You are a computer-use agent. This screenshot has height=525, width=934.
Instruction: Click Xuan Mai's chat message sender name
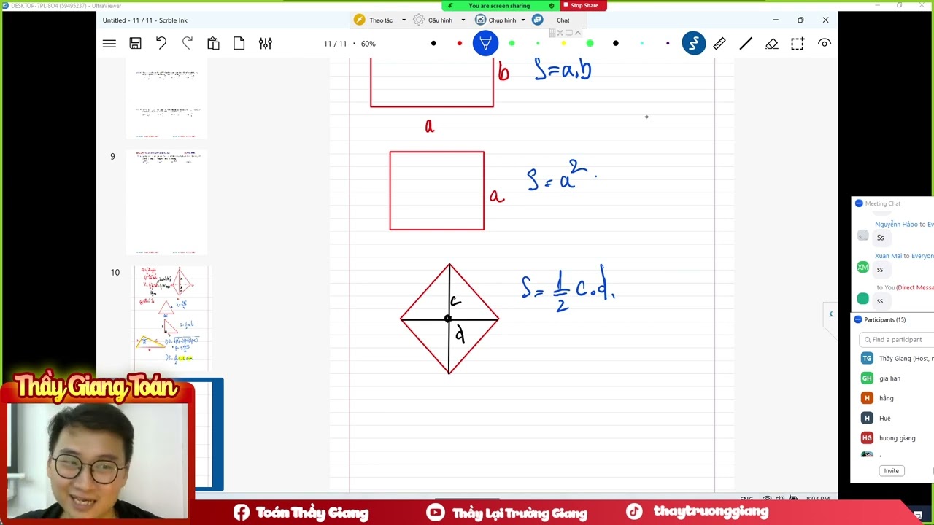pos(888,256)
